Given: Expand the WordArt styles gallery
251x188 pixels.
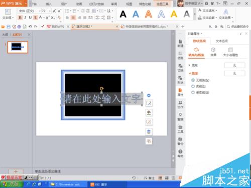Looking at the screenshot, I should [195, 14].
